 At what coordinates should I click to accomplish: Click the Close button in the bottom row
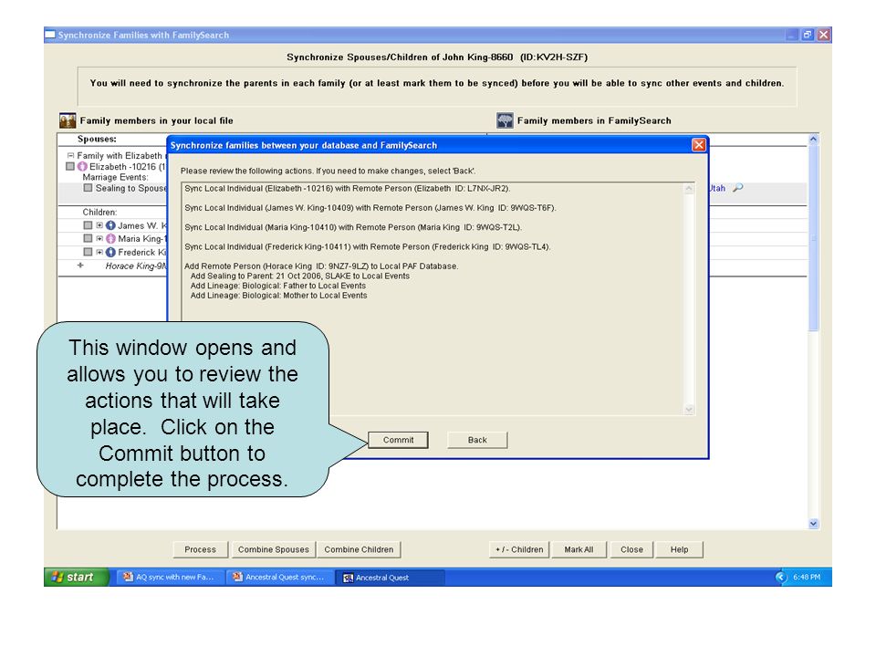[x=631, y=549]
